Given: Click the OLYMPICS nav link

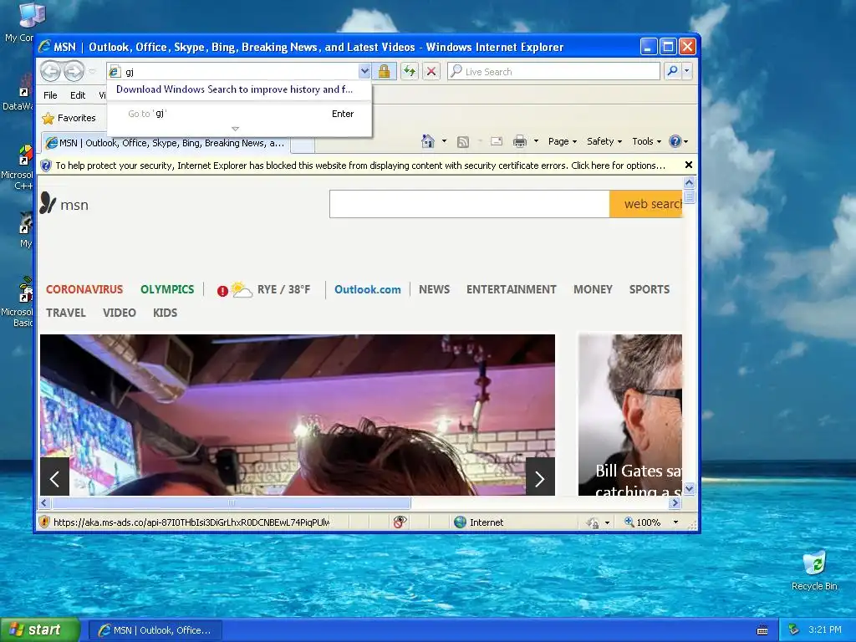Looking at the screenshot, I should pos(167,289).
